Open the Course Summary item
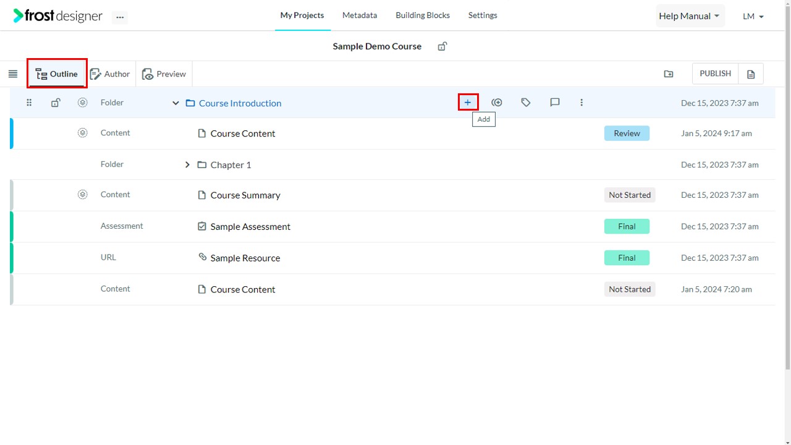 click(x=245, y=195)
